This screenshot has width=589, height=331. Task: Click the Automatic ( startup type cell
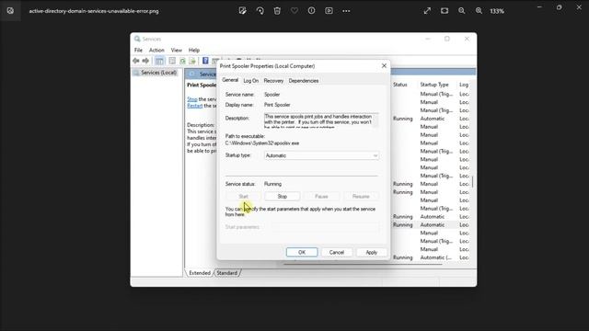point(435,257)
